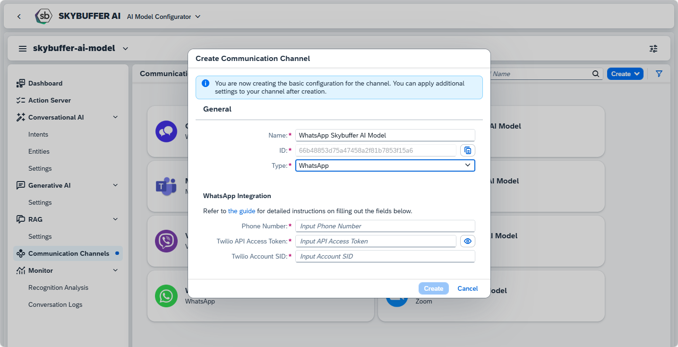Expand the skybuffer-ai-model selector chevron
678x347 pixels.
[125, 49]
